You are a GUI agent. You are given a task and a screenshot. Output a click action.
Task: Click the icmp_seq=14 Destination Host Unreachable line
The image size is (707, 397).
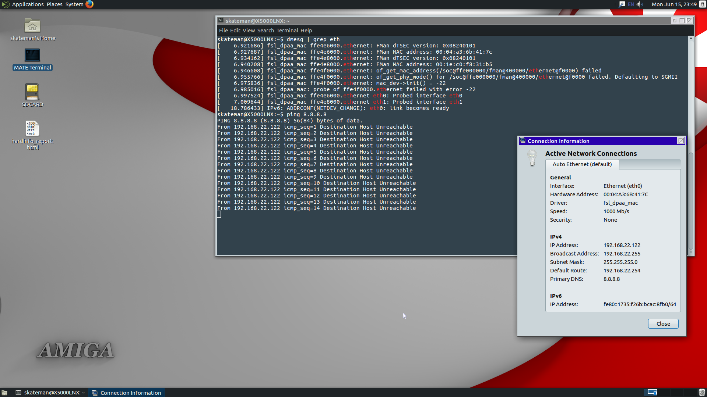(316, 208)
